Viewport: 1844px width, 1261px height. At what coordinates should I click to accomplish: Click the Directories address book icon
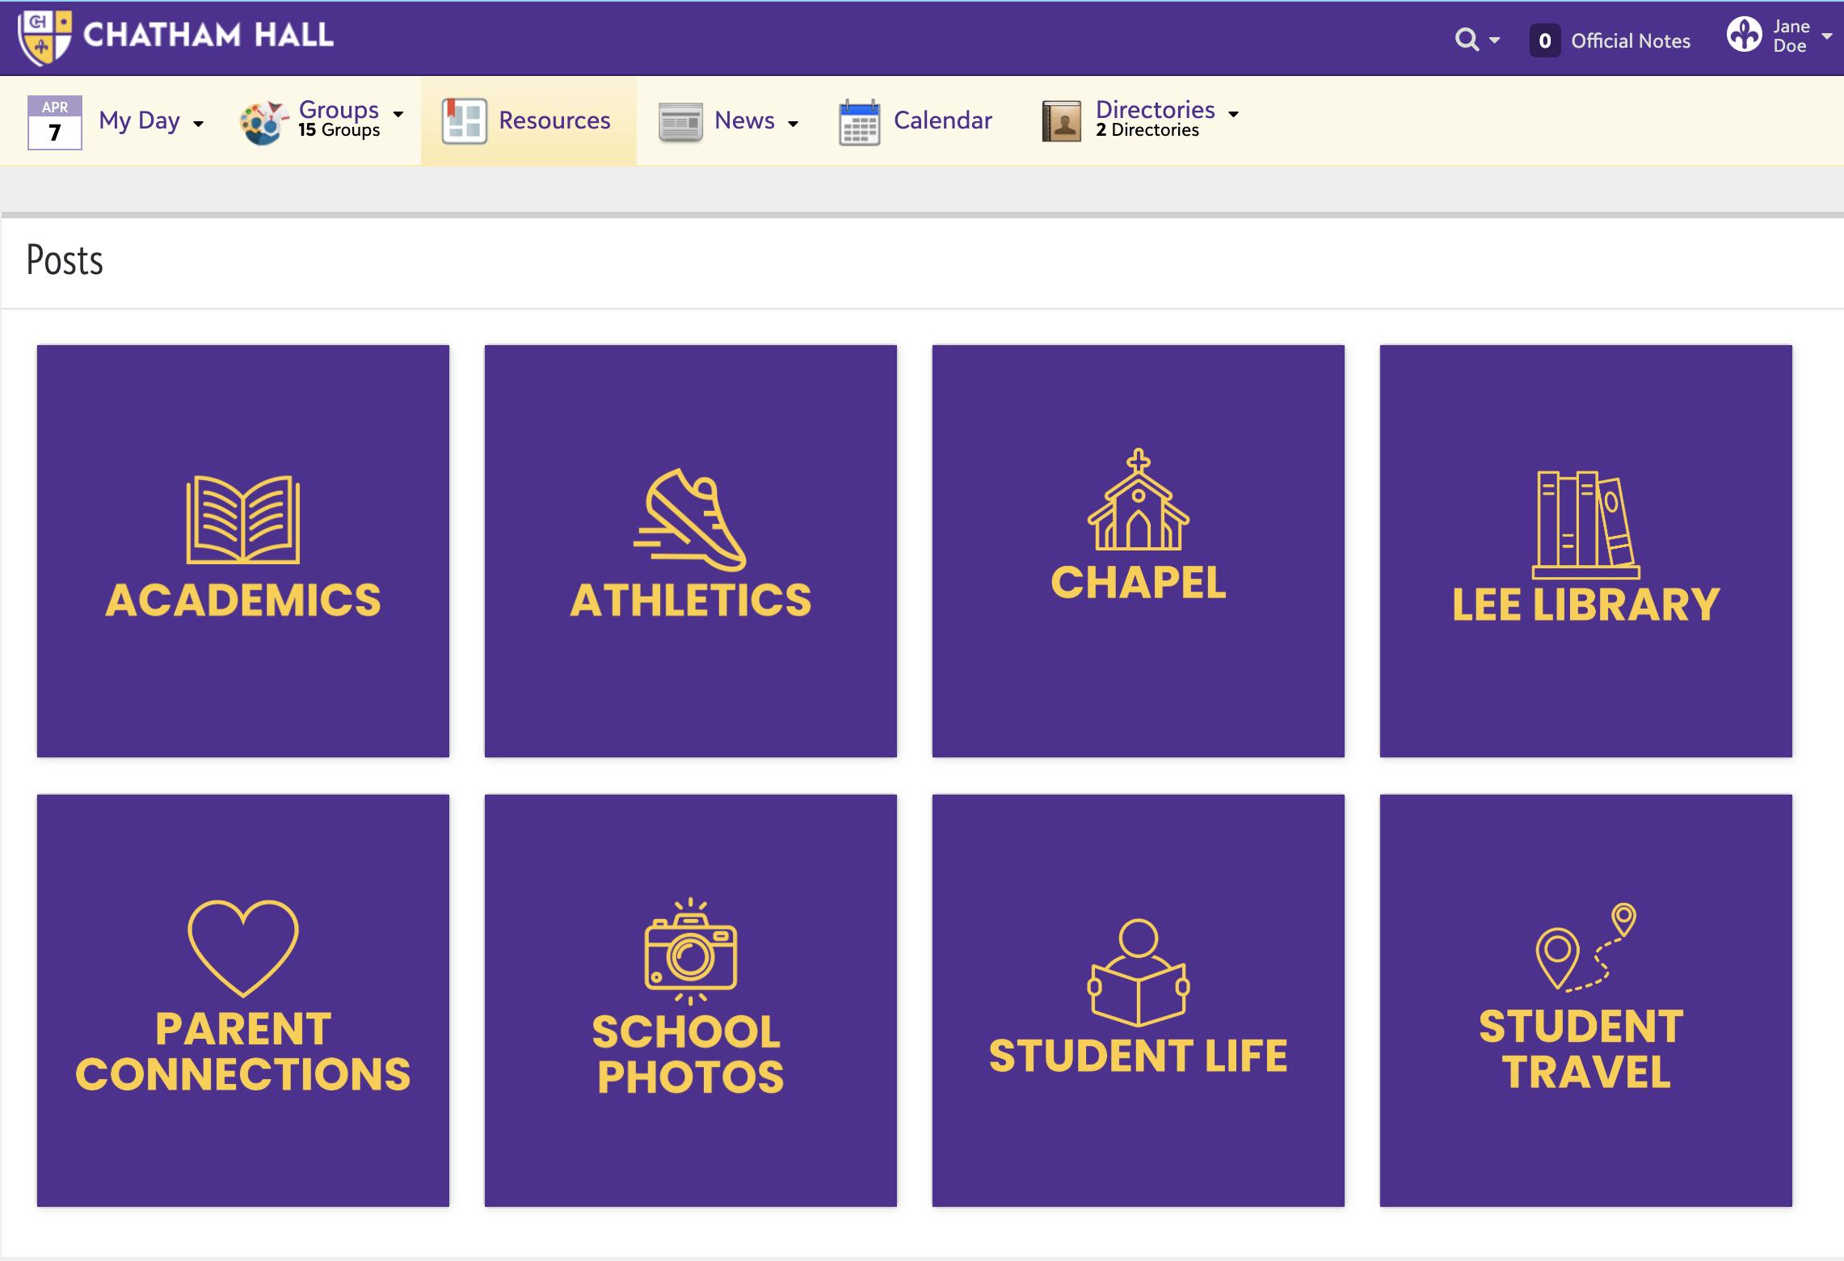[1061, 121]
